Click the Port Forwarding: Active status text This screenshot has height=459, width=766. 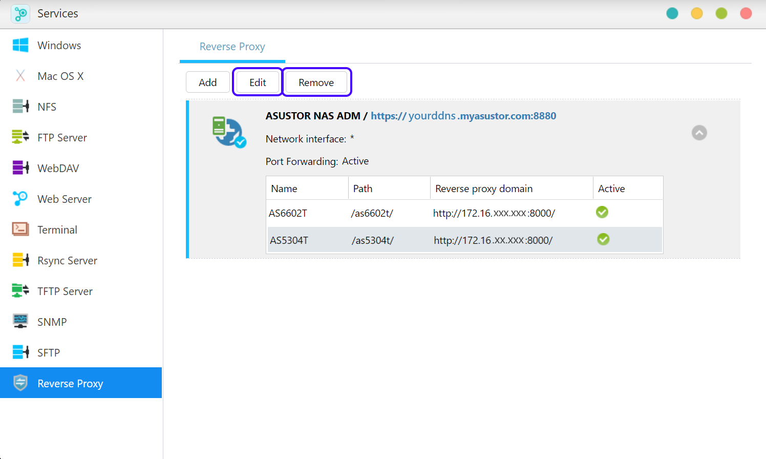pos(317,161)
